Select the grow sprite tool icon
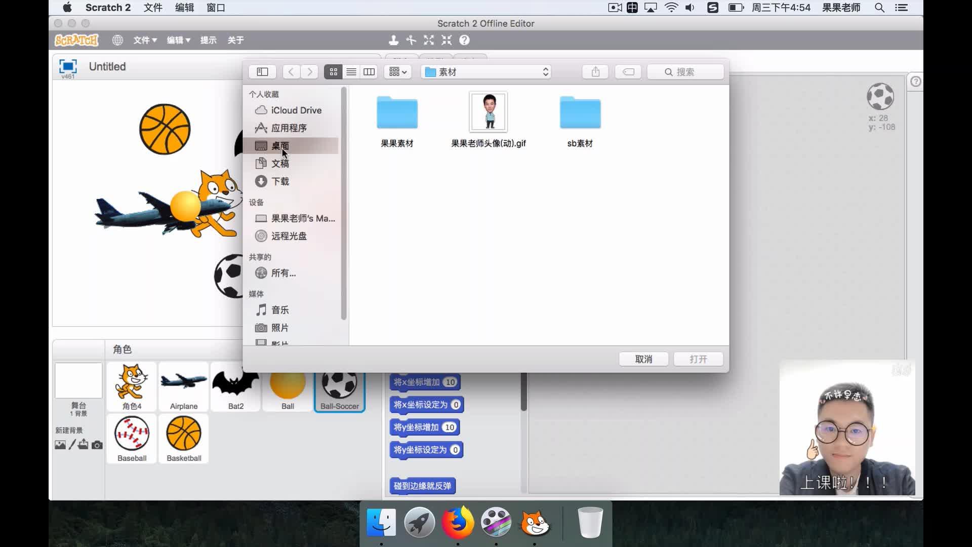Image resolution: width=972 pixels, height=547 pixels. point(429,40)
